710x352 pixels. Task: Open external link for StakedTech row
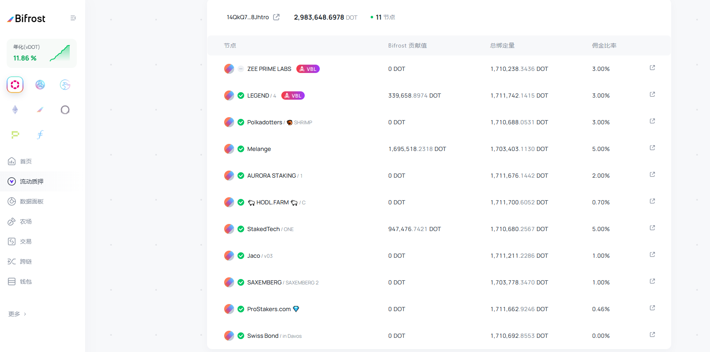coord(652,228)
